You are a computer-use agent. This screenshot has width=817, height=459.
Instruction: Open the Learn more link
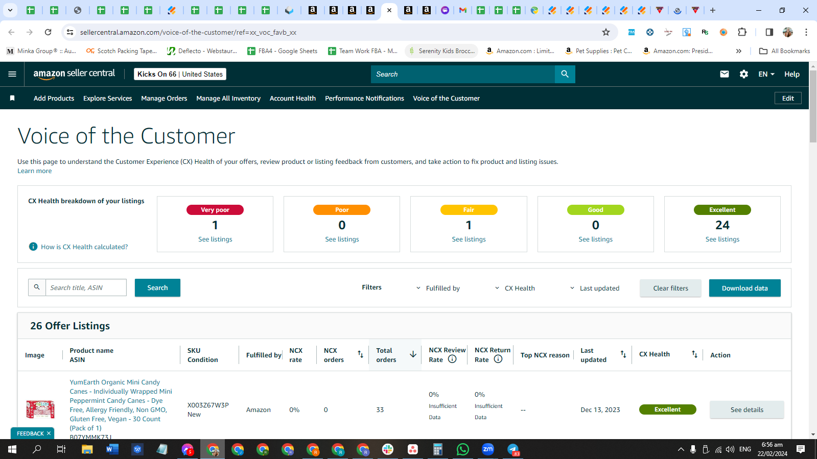(35, 171)
